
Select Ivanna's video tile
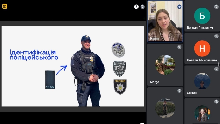pos(165,21)
